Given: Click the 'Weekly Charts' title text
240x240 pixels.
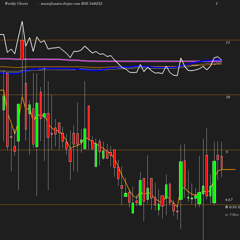Looking at the screenshot, I should 16,3.
